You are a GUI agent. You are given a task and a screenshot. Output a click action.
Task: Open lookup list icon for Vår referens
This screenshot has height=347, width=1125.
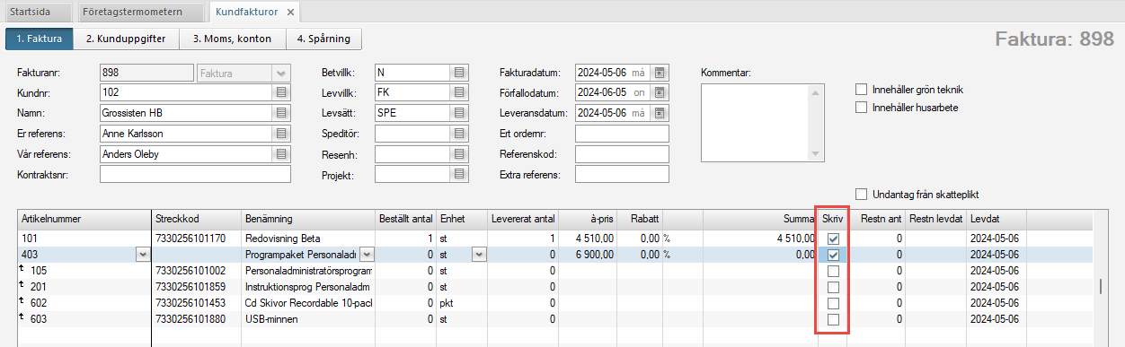[281, 154]
